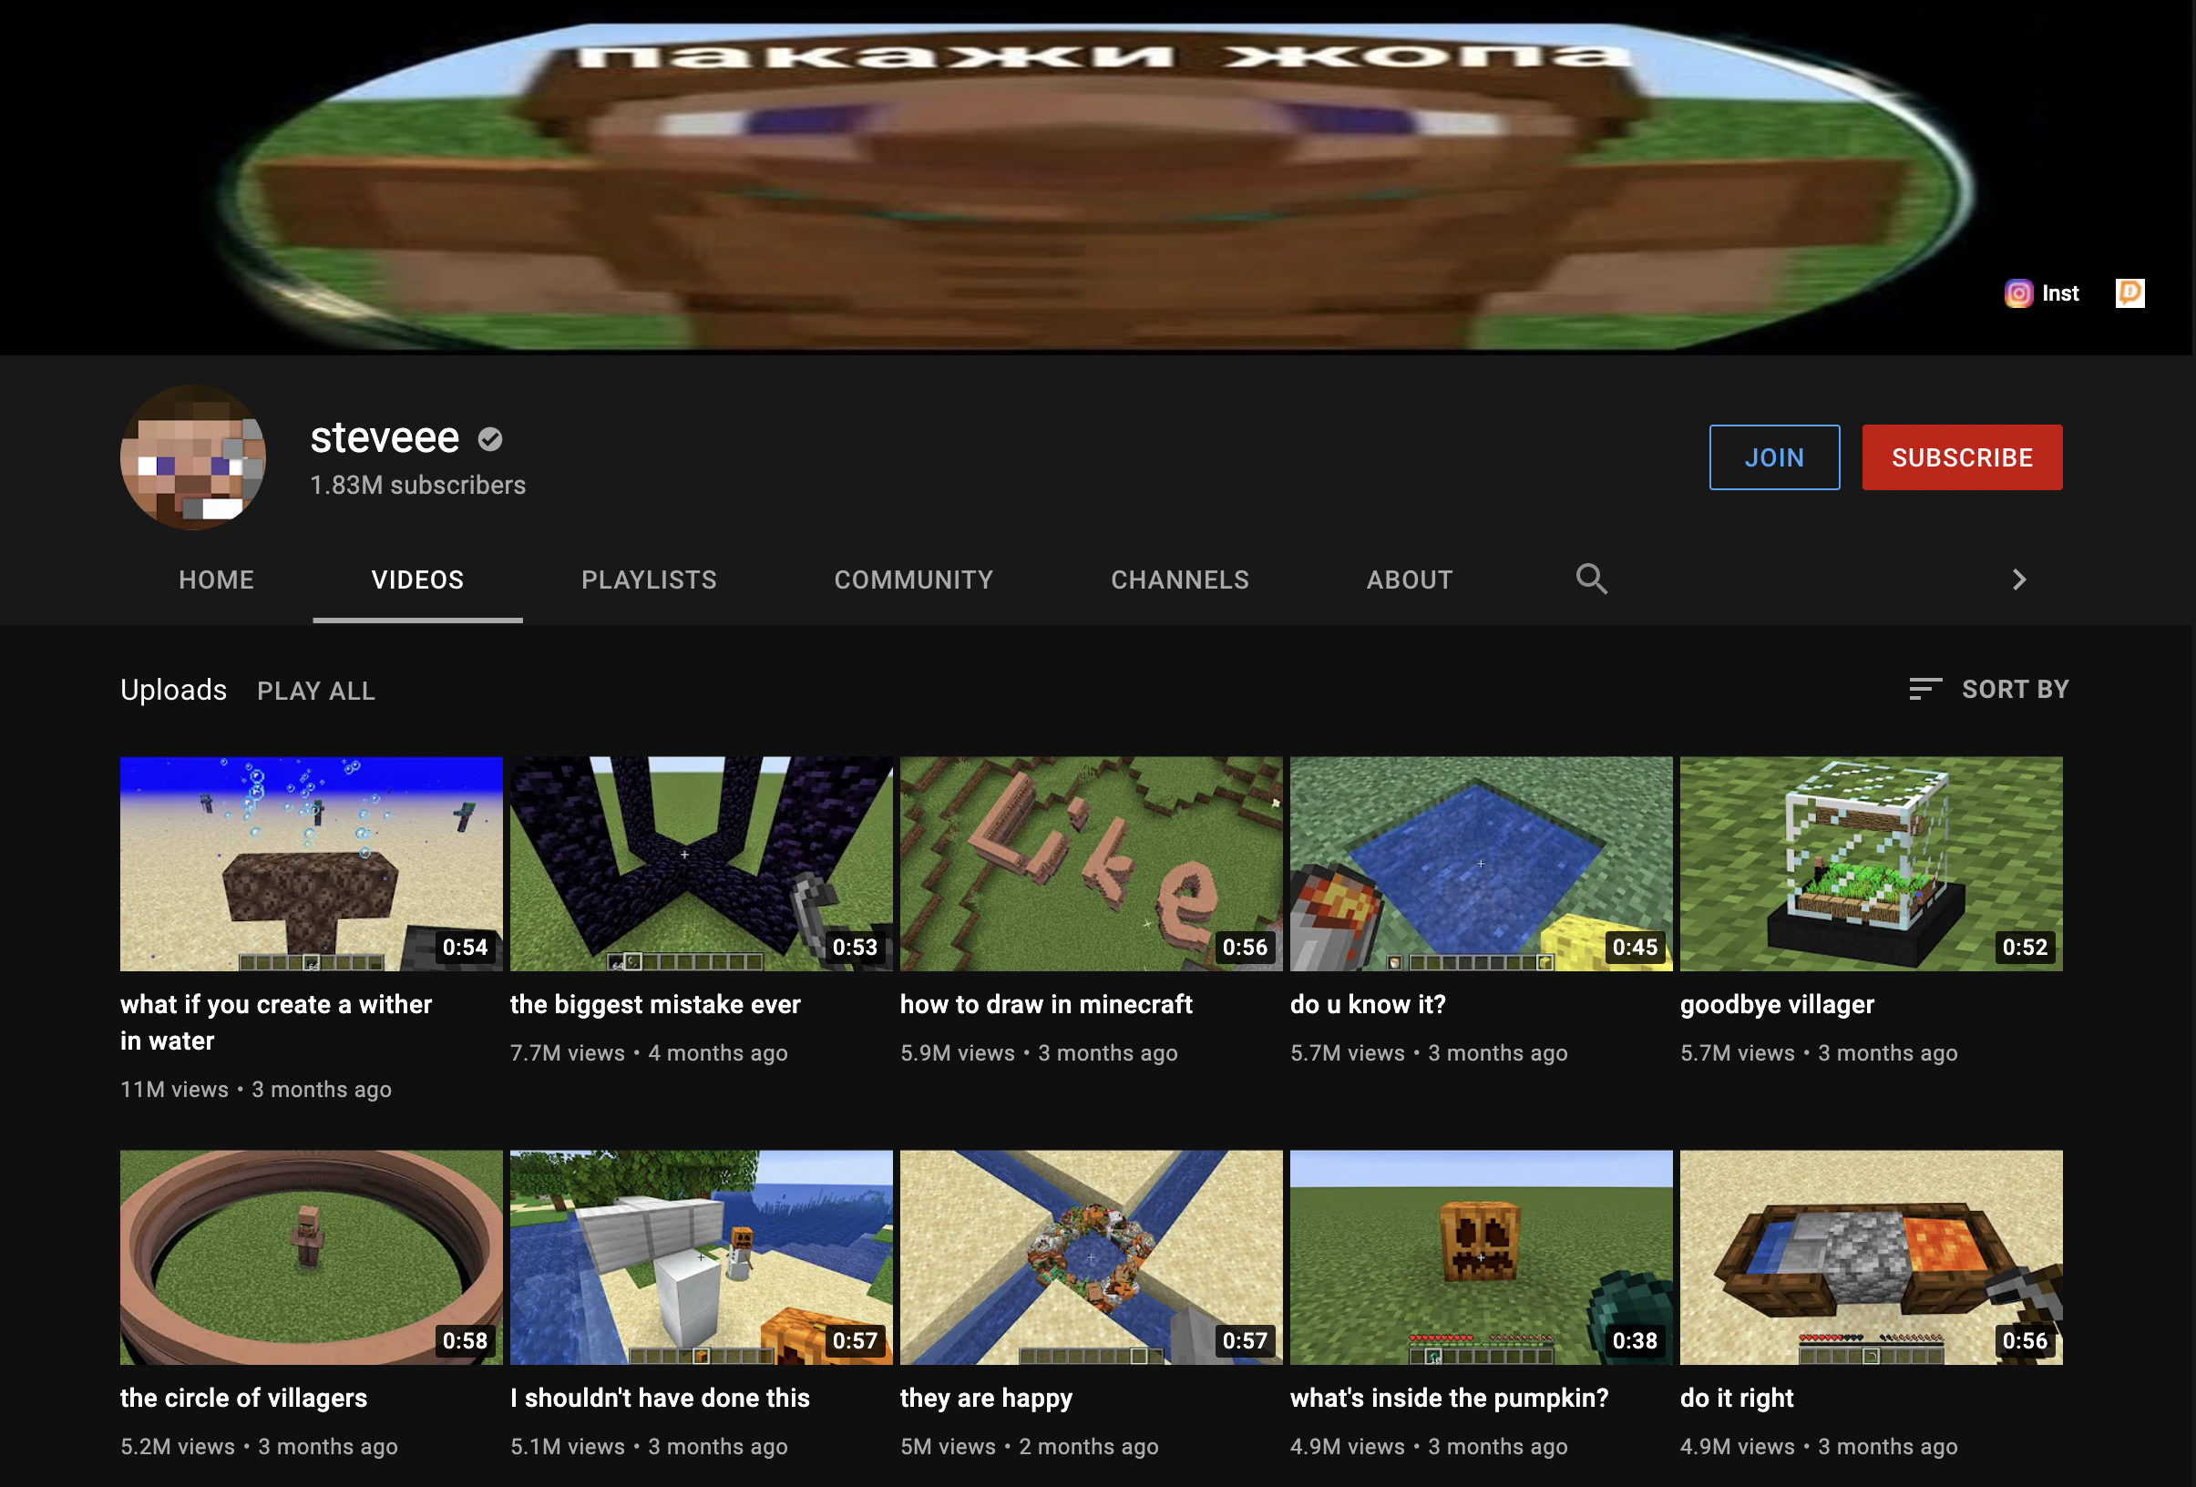The height and width of the screenshot is (1487, 2196).
Task: Open the goodbye villager thumbnail
Action: [x=1871, y=864]
